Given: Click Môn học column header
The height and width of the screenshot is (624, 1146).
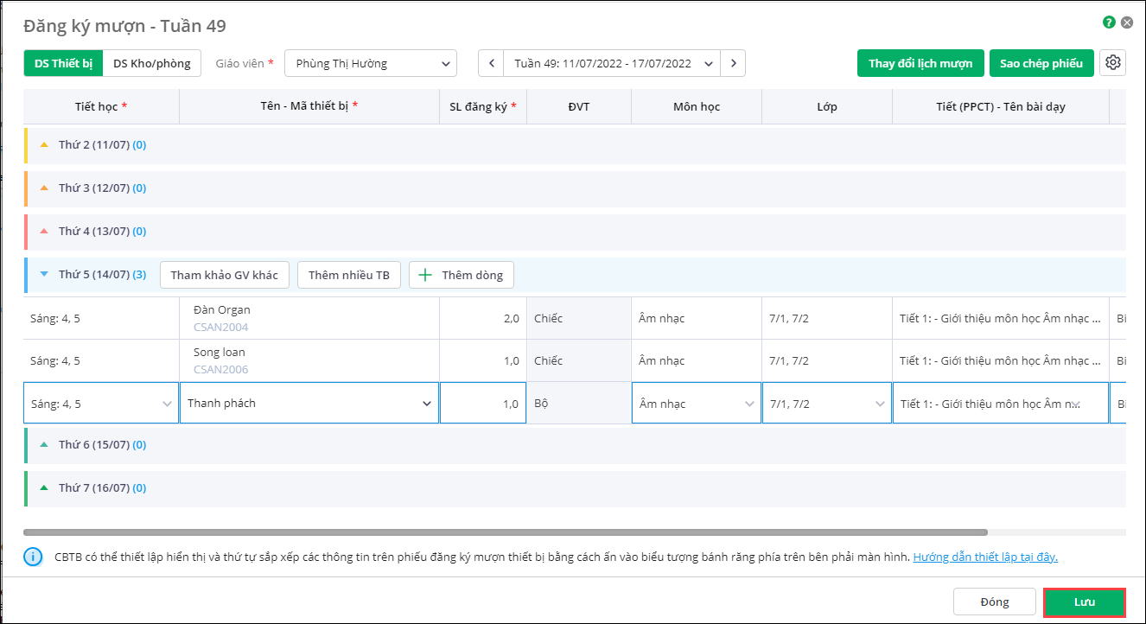Looking at the screenshot, I should (x=697, y=106).
